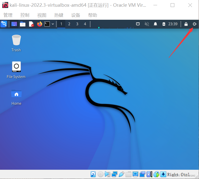Click the hard disk activity status icon

click(93, 174)
